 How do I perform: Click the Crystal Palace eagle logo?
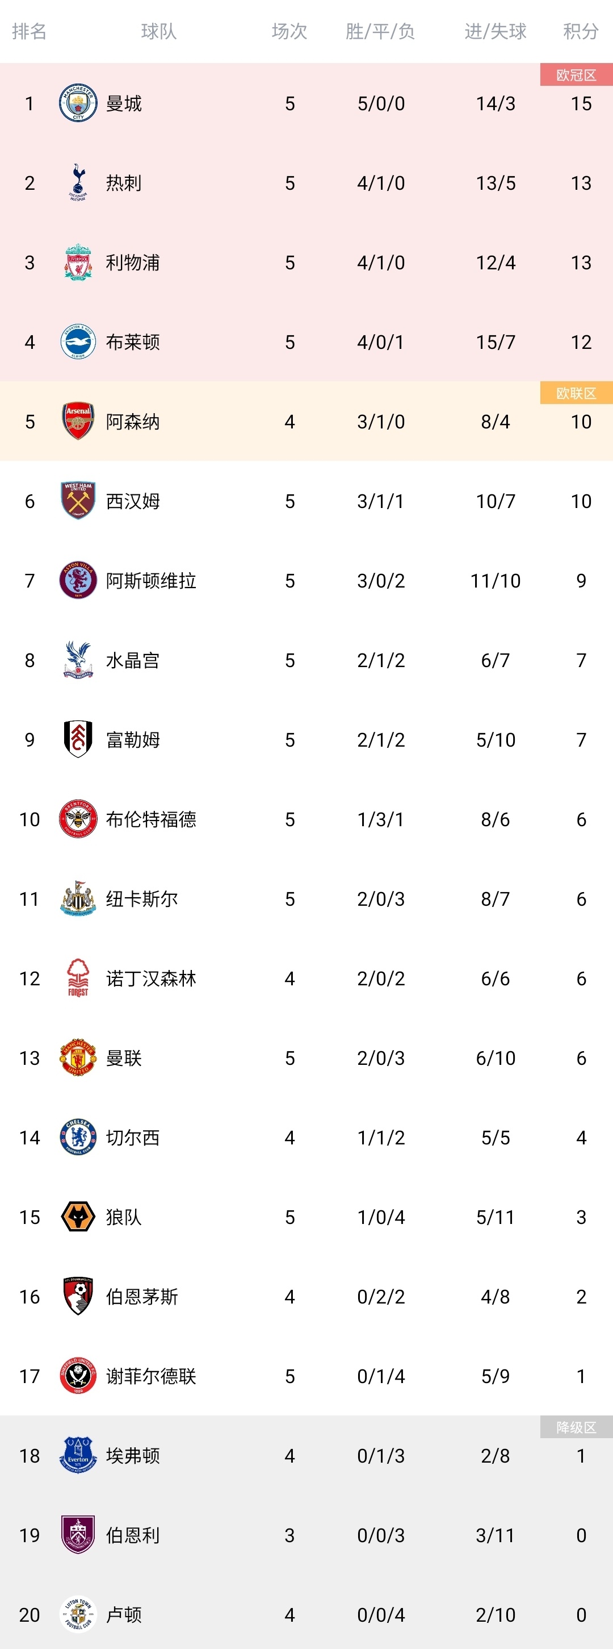pos(78,660)
